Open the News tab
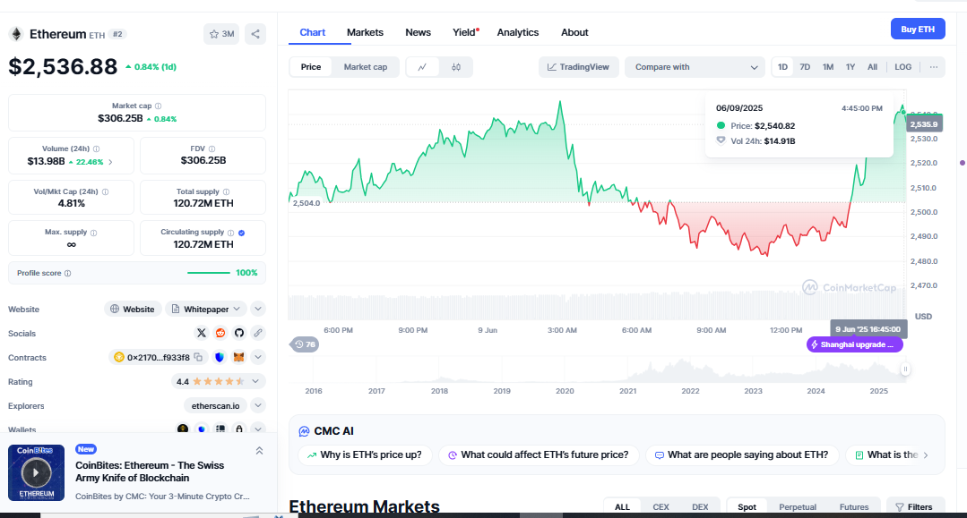Viewport: 967px width, 518px height. tap(419, 32)
